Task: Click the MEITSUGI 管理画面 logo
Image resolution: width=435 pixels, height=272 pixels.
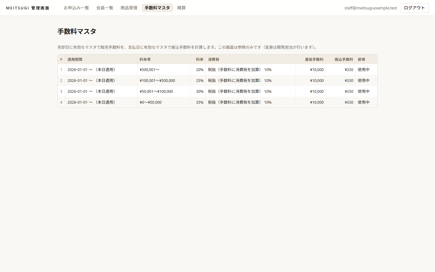Action: coord(28,8)
